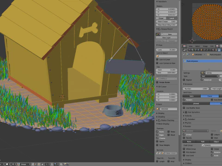Open the viewport shading sphere selector

pyautogui.click(x=8, y=164)
